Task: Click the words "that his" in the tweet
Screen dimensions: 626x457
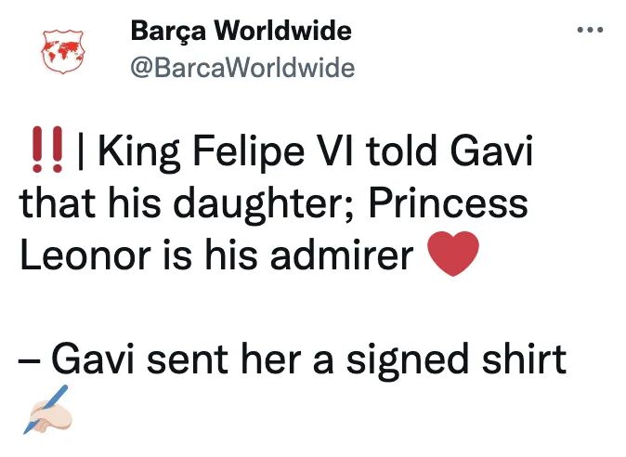Action: 92,203
